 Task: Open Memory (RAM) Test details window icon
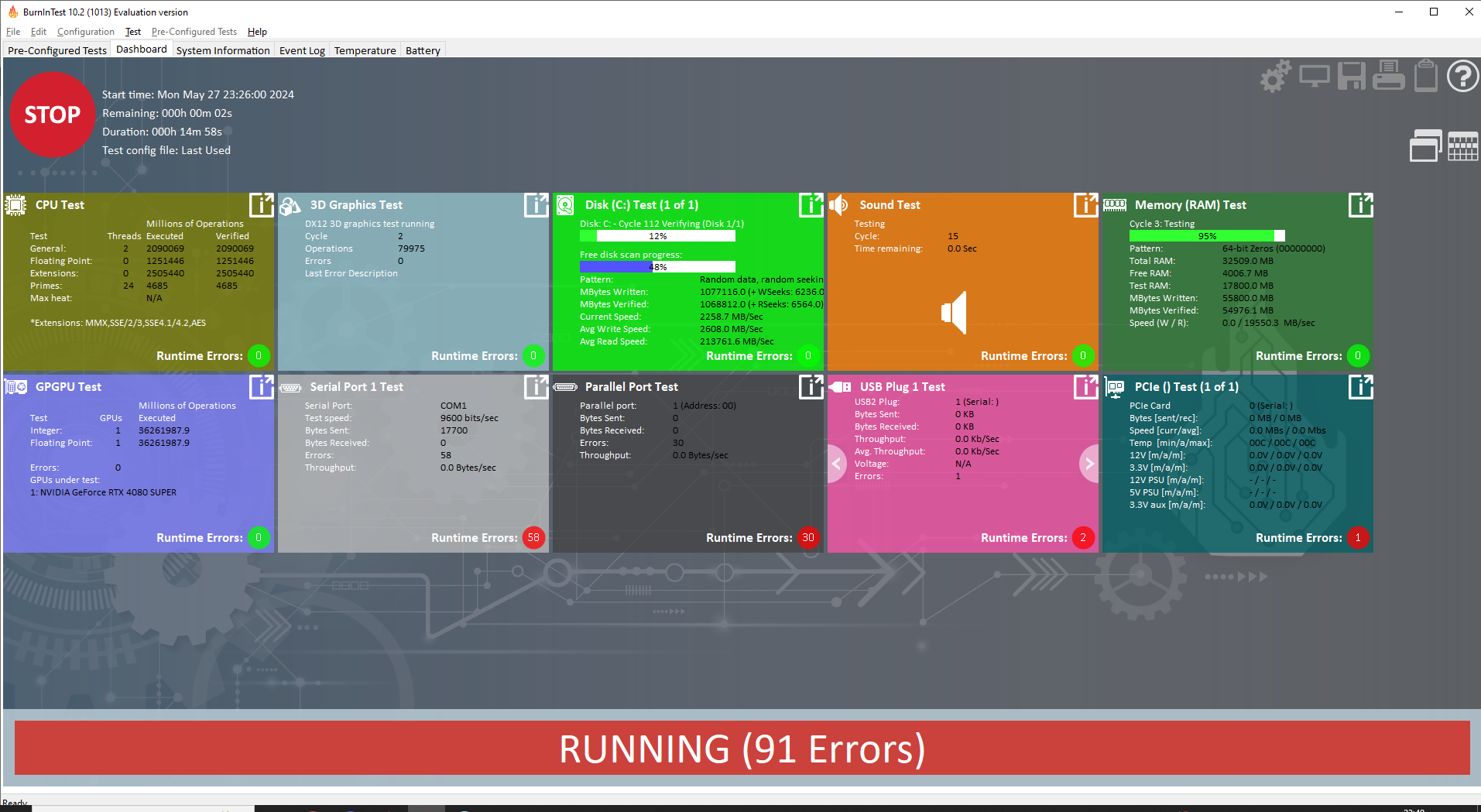(x=1361, y=205)
